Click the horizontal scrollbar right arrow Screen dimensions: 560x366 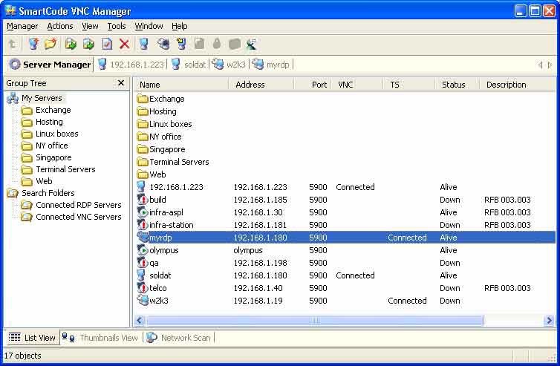tap(550, 320)
